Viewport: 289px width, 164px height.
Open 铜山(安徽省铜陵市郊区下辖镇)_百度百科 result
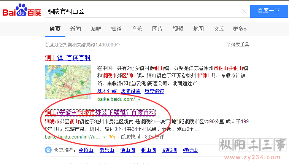click(x=100, y=113)
